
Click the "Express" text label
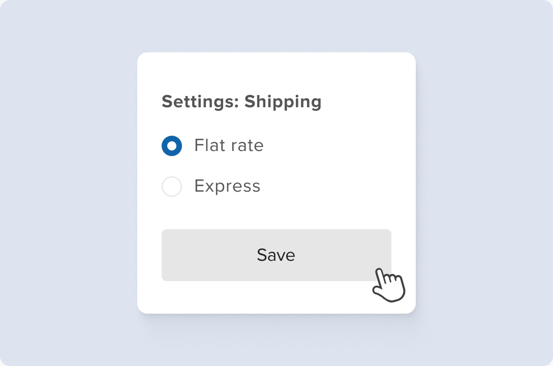(x=227, y=186)
